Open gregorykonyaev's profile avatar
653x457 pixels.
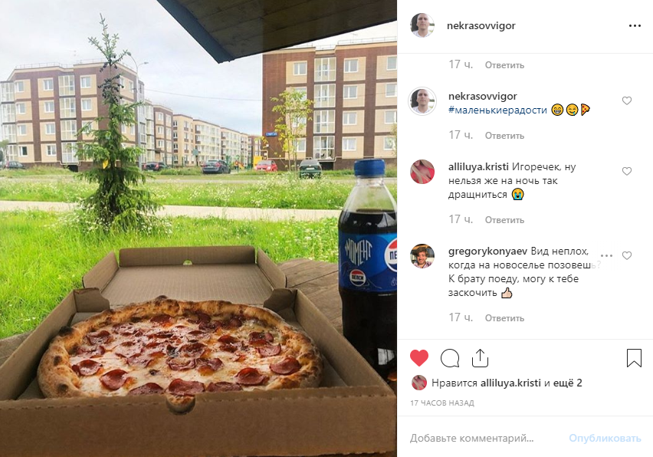422,256
